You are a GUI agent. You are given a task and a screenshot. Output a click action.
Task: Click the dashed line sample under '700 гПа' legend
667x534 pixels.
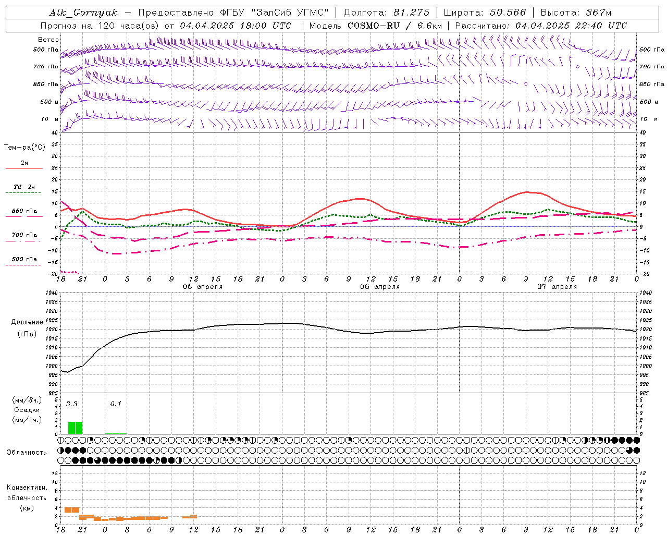coord(23,241)
